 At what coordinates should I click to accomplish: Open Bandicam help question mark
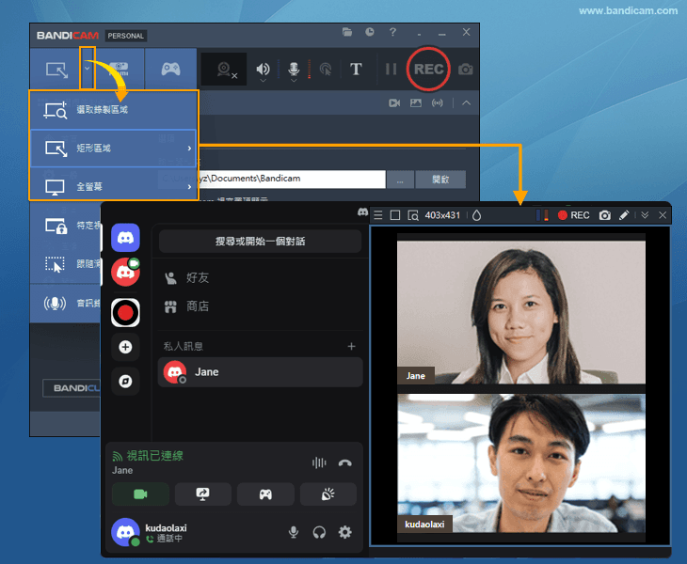pos(392,32)
